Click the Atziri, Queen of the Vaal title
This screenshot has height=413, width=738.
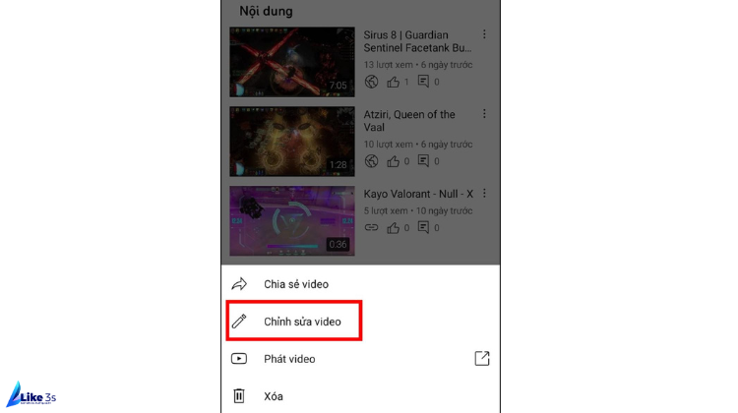tap(409, 121)
